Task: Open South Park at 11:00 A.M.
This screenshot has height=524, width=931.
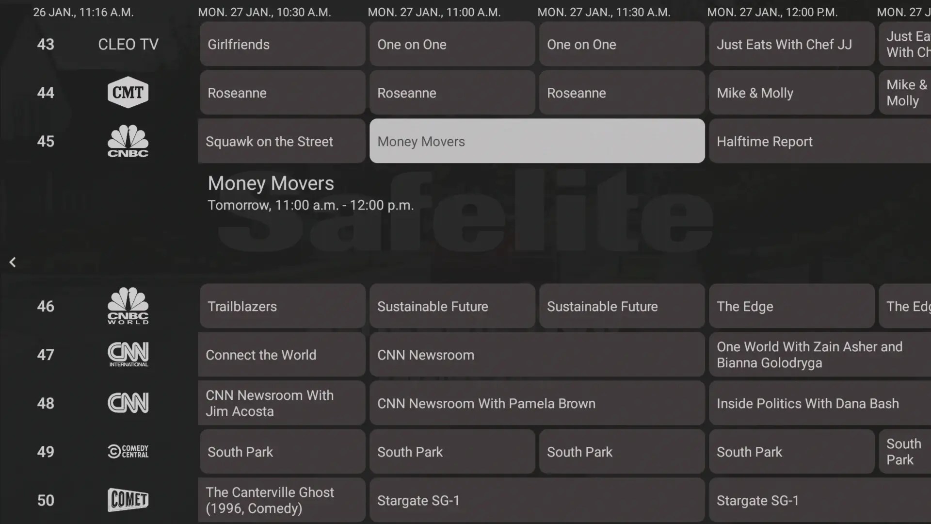Action: coord(452,452)
